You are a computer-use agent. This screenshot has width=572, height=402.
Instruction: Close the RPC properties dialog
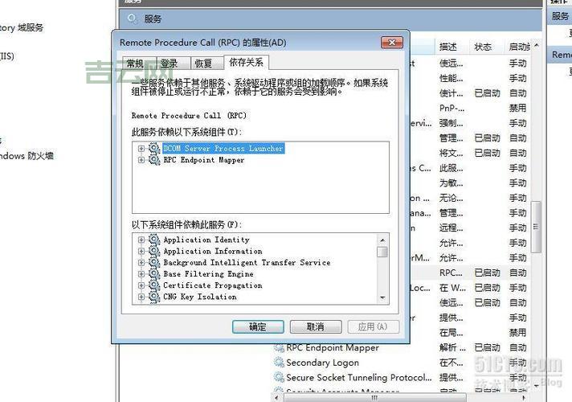[392, 43]
